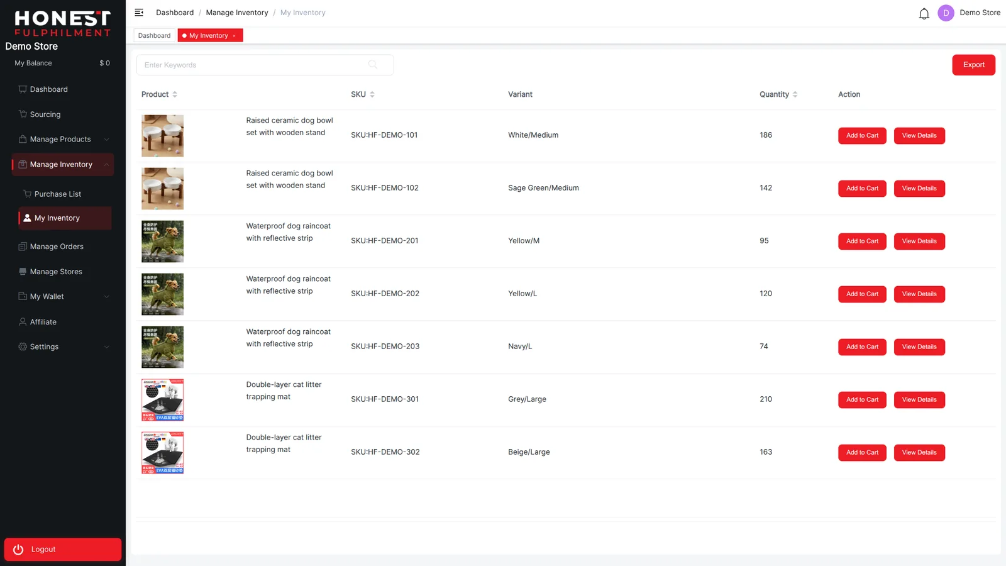Open notifications bell icon
The height and width of the screenshot is (566, 1006).
point(924,13)
